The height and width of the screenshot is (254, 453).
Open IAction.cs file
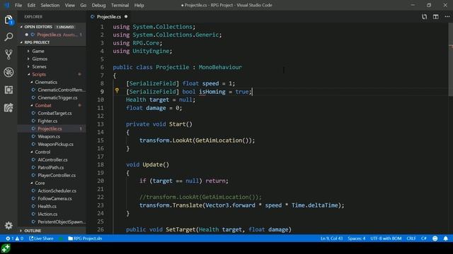pyautogui.click(x=47, y=214)
